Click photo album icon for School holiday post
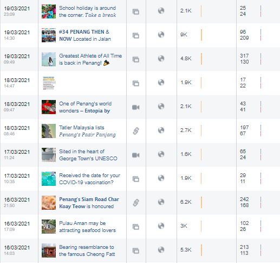 pos(136,11)
